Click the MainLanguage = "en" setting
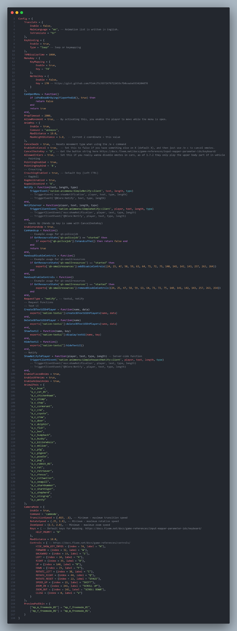The height and width of the screenshot is (631, 237). tap(45, 29)
